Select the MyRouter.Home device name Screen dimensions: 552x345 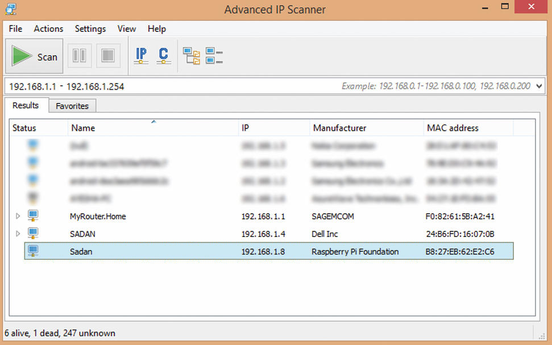98,217
